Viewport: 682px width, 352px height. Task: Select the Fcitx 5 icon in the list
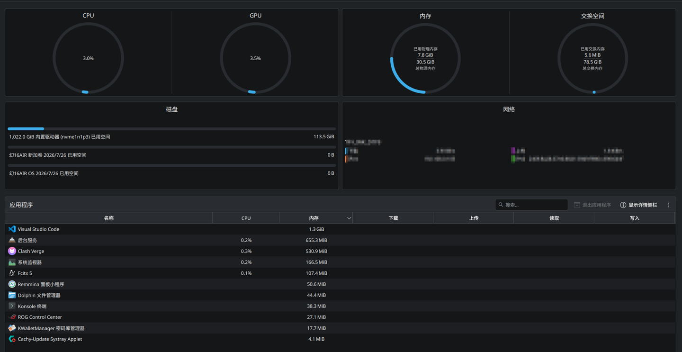coord(12,273)
